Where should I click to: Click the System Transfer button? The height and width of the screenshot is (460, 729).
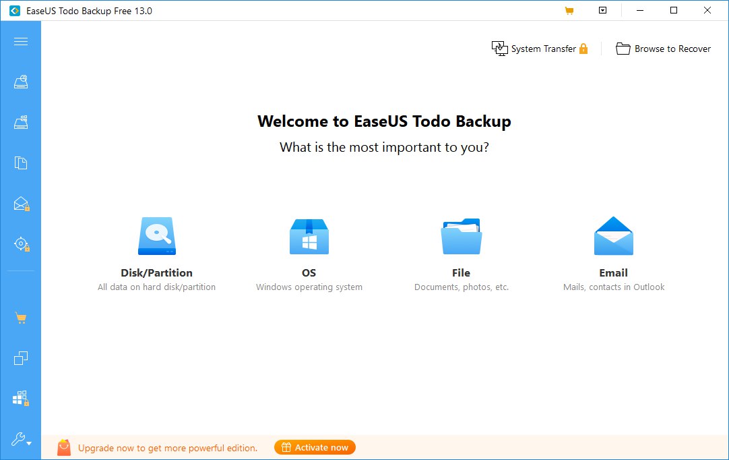point(540,49)
